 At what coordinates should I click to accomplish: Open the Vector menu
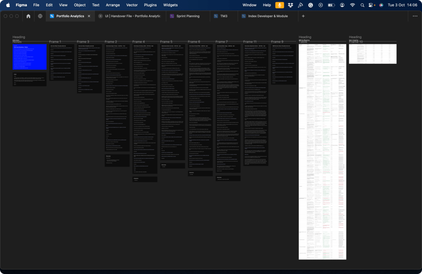pos(132,5)
